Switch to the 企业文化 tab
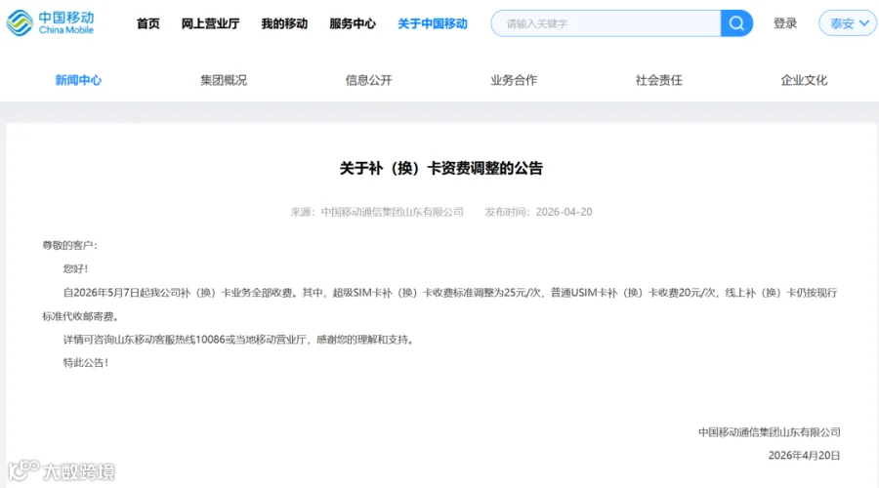 pyautogui.click(x=804, y=80)
